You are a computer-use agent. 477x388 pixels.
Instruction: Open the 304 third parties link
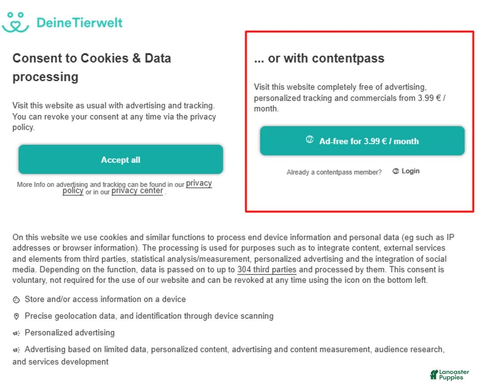tap(267, 270)
